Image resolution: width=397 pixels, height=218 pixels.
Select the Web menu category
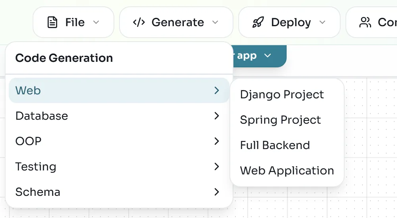[x=119, y=90]
